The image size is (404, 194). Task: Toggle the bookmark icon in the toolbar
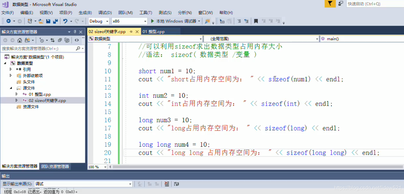coord(256,21)
